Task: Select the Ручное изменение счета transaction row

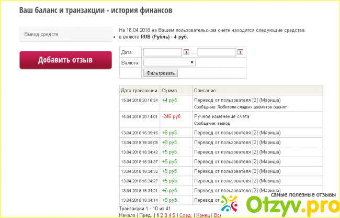Action: coord(221,116)
